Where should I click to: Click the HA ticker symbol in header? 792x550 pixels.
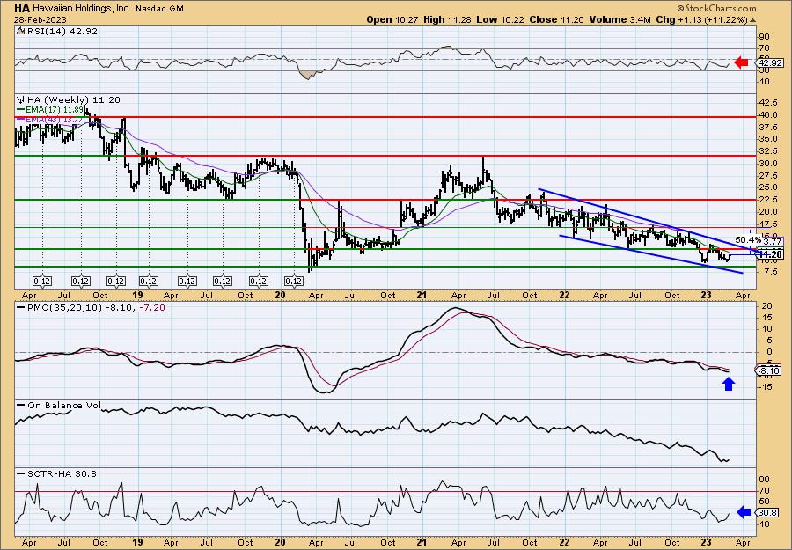click(x=21, y=8)
